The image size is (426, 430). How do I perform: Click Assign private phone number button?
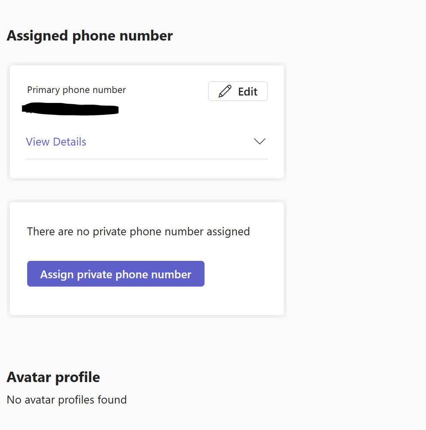point(116,274)
